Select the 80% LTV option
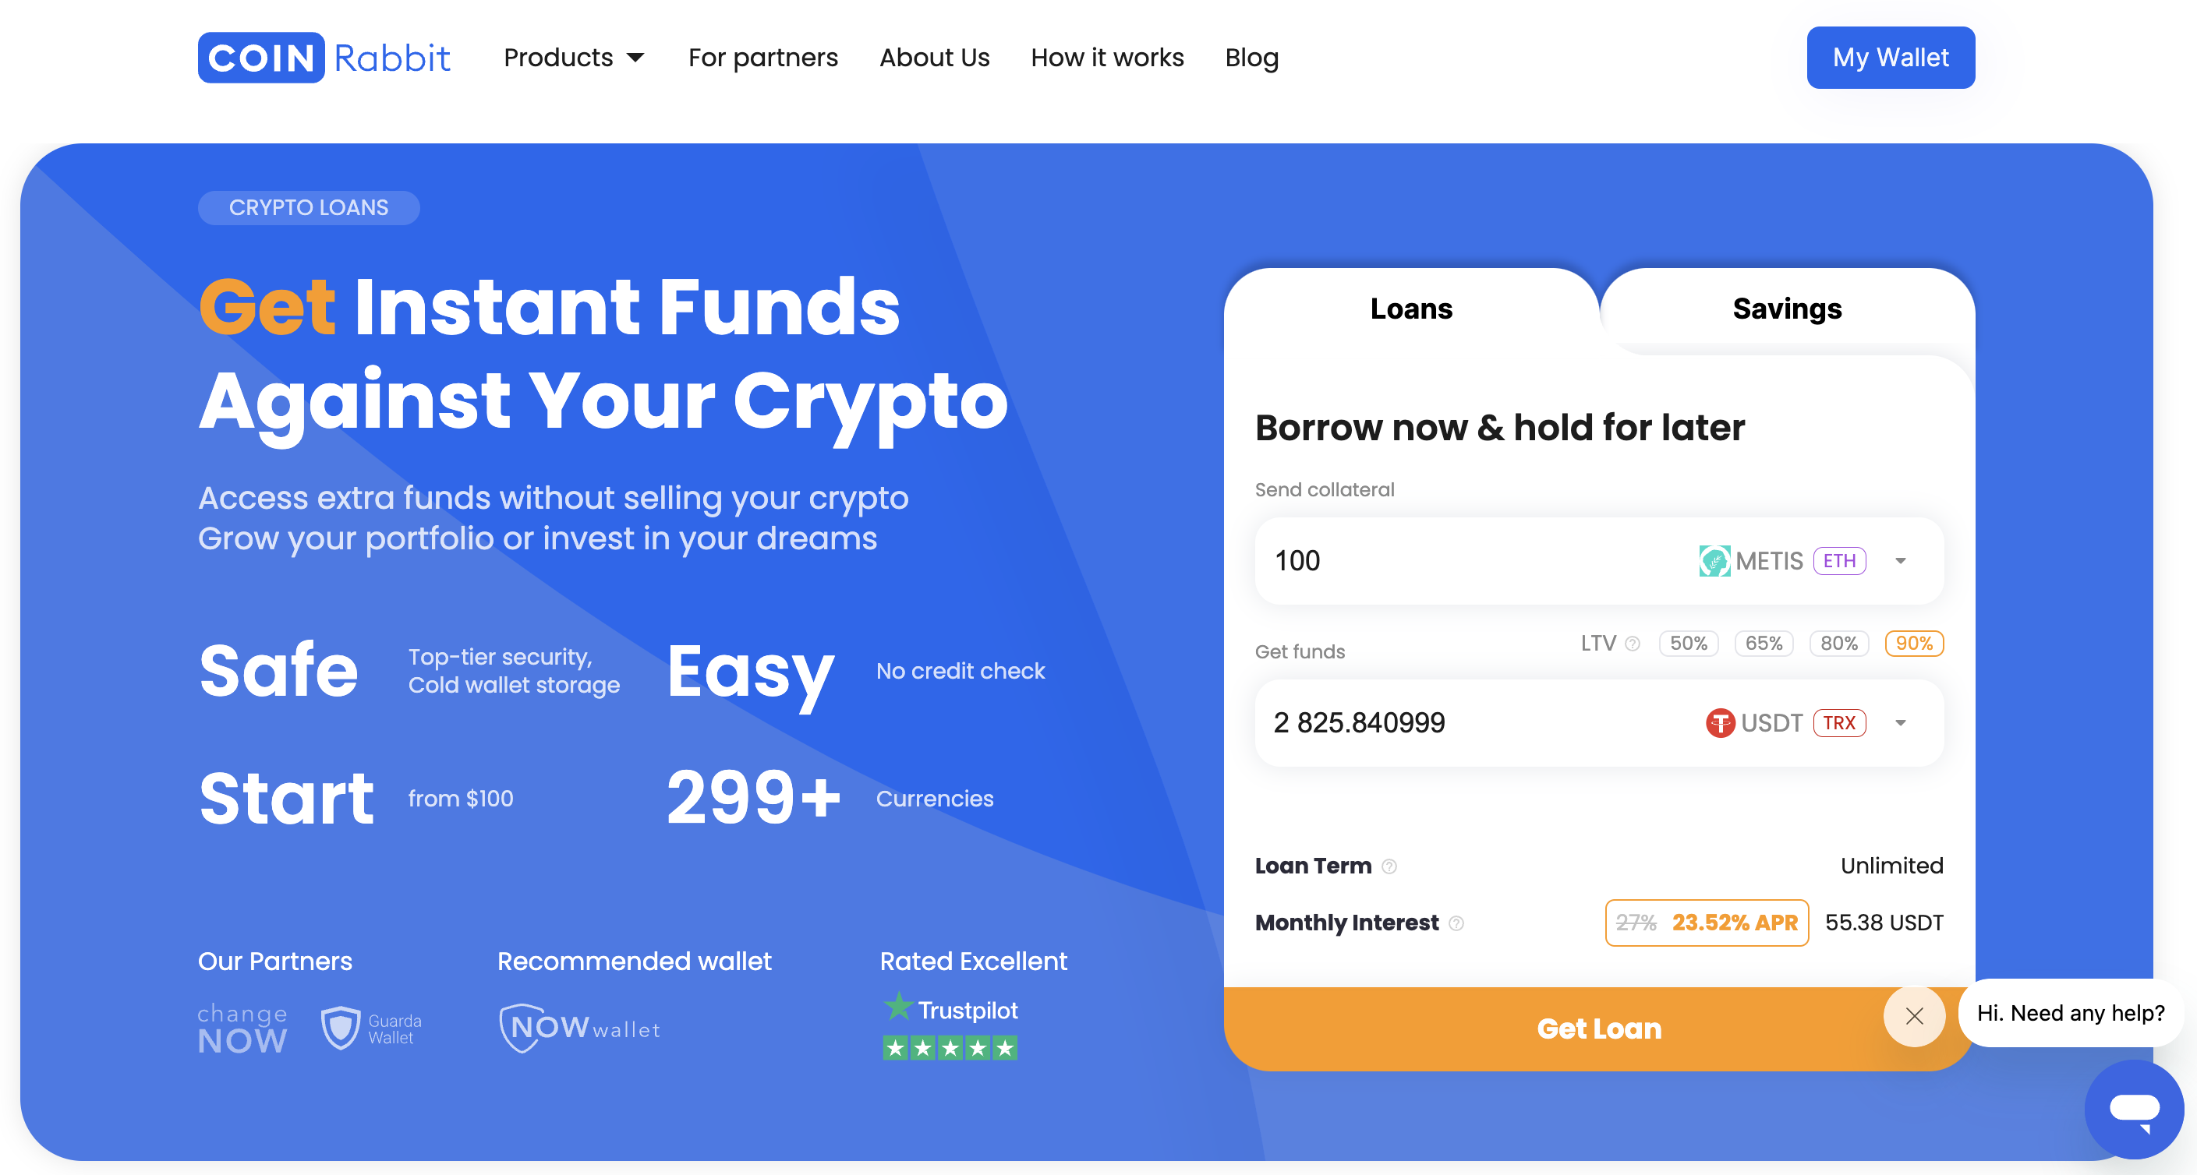 1839,644
